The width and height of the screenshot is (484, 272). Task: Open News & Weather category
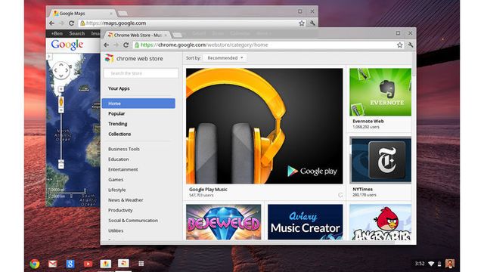point(126,199)
